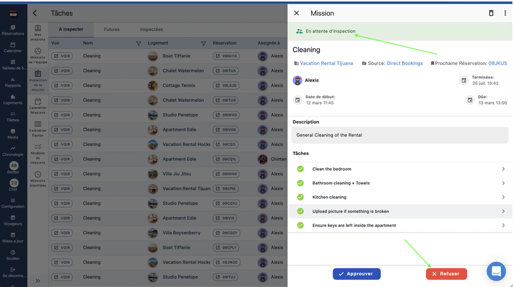
Task: Close the Mission panel
Action: [296, 13]
